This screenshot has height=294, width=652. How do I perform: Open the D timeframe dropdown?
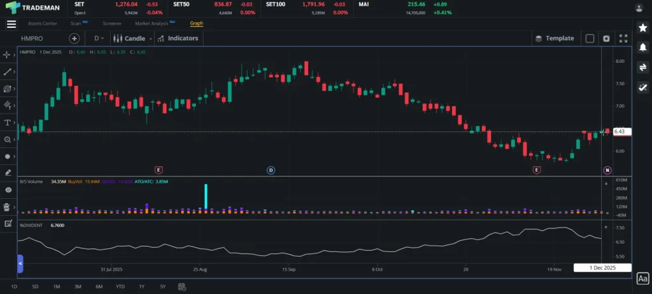click(99, 38)
